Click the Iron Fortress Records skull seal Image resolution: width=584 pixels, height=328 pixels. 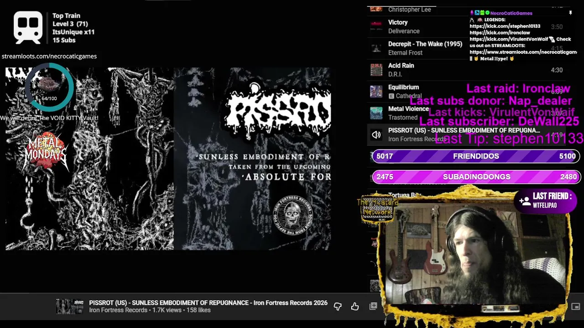tap(293, 215)
